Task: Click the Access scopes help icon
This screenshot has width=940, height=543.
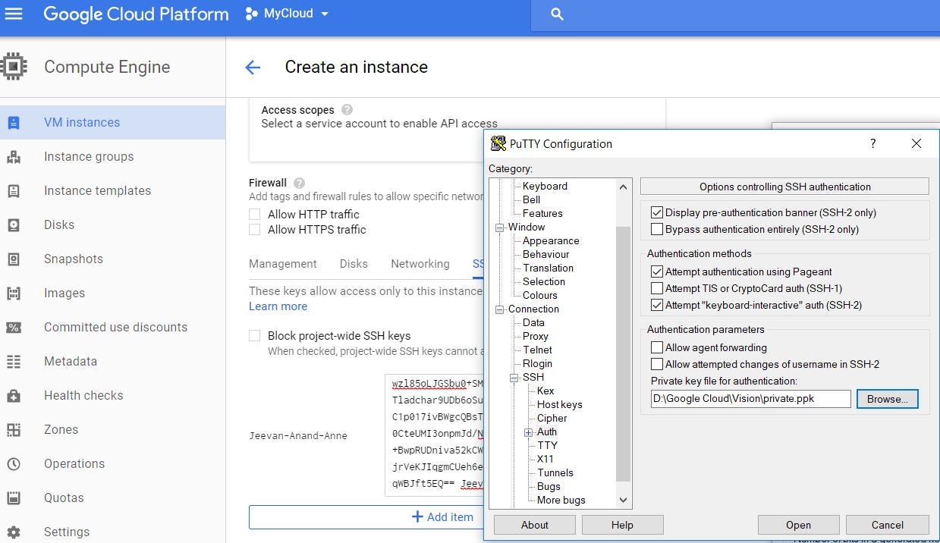Action: click(x=347, y=110)
